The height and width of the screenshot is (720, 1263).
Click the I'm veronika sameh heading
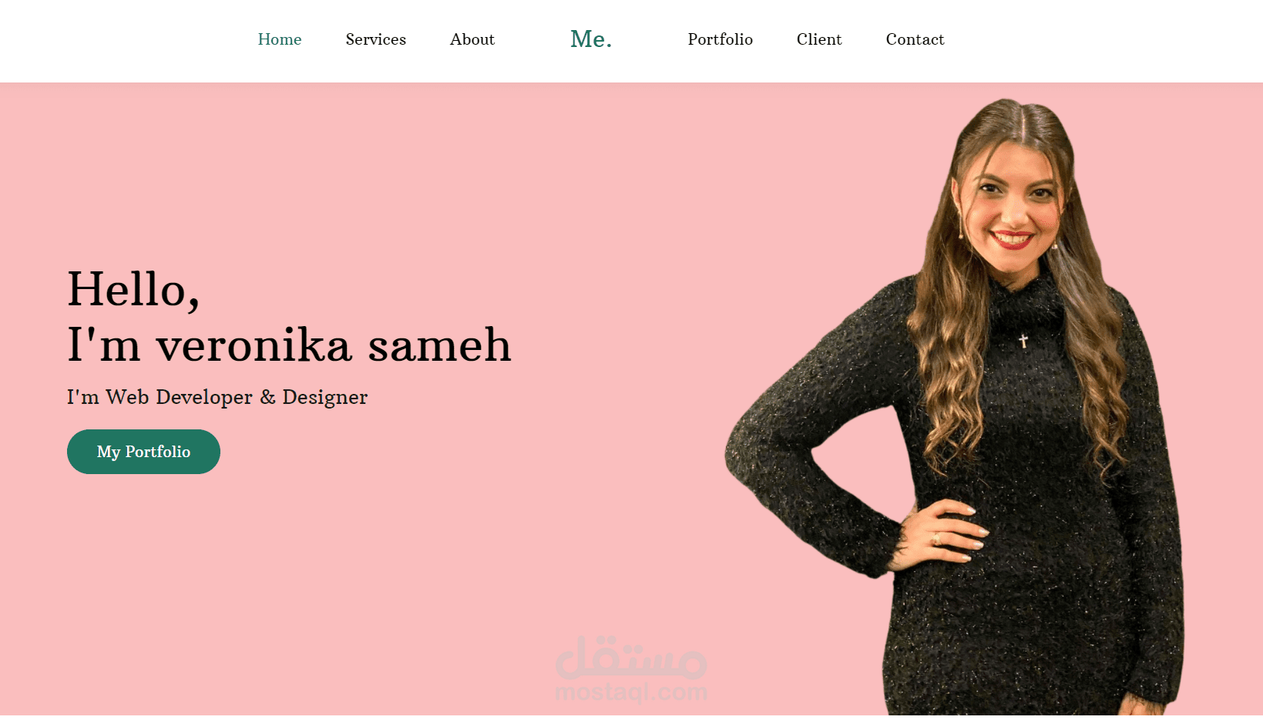click(x=289, y=345)
